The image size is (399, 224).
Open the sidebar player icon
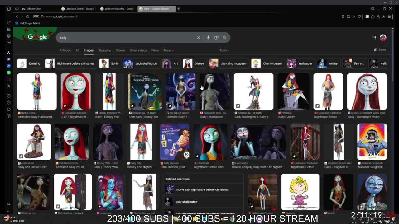9,96
